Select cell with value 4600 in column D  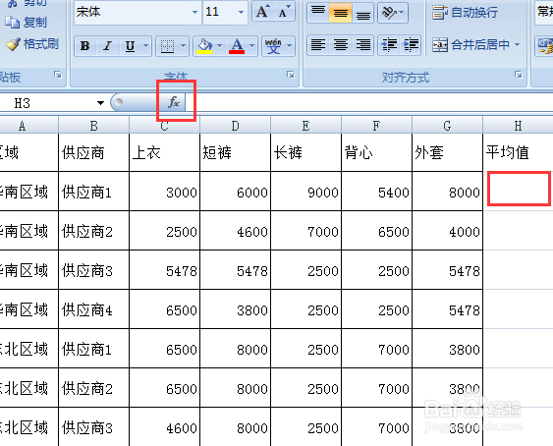tap(235, 231)
